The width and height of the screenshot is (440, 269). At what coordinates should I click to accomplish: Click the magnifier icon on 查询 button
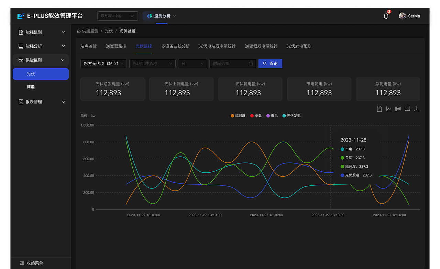coord(265,63)
